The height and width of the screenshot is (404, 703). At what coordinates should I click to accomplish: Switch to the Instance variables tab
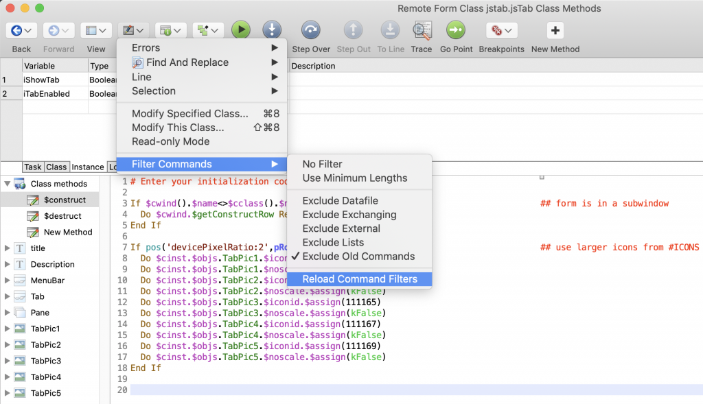pyautogui.click(x=87, y=167)
